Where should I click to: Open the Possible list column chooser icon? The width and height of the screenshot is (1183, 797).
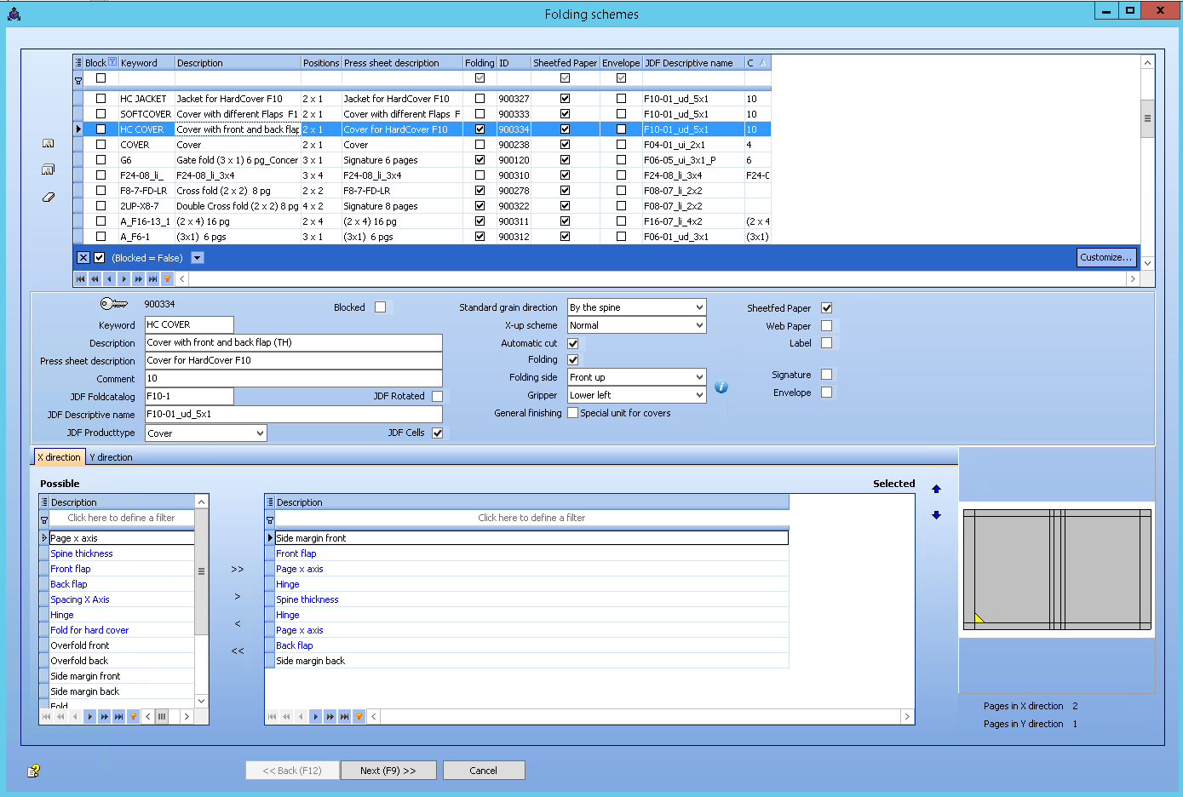(44, 502)
